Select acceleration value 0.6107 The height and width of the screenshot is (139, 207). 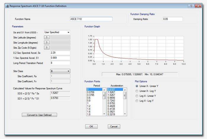tap(115, 89)
